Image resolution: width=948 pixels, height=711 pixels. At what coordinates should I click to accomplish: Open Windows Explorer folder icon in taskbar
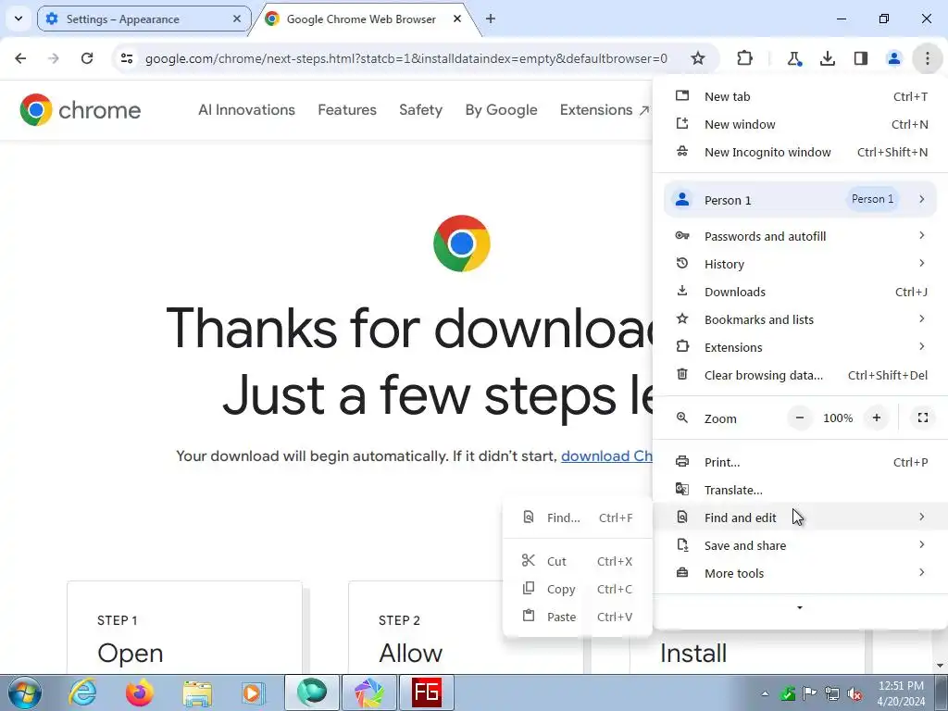point(197,692)
